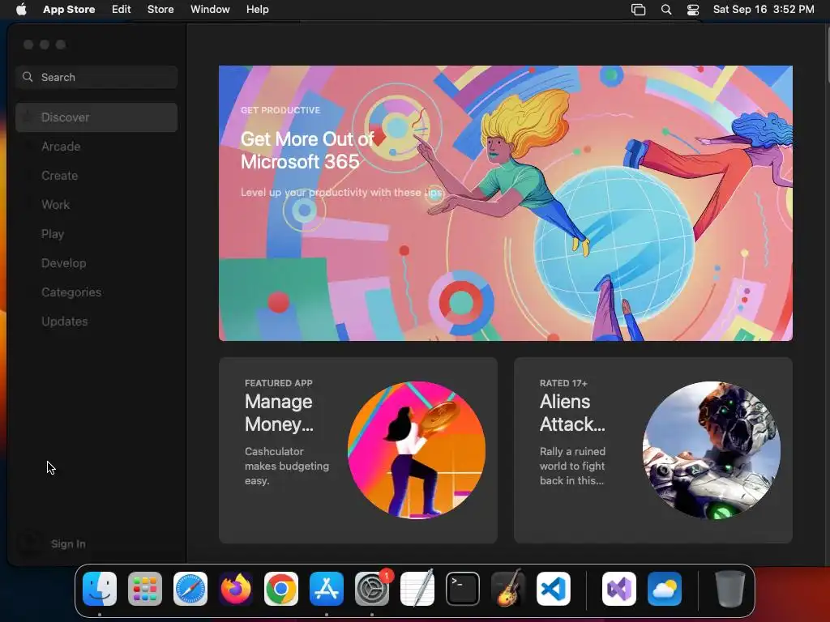Screen dimensions: 830x622
Task: Open the Microsoft 365 featured banner
Action: click(506, 203)
